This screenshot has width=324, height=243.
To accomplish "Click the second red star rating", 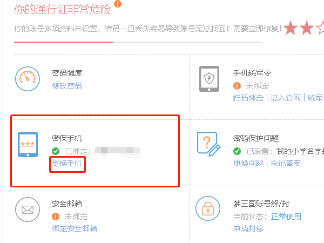I will click(307, 28).
